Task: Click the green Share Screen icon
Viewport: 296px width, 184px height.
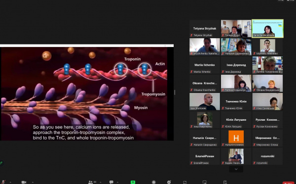Action: point(133,182)
